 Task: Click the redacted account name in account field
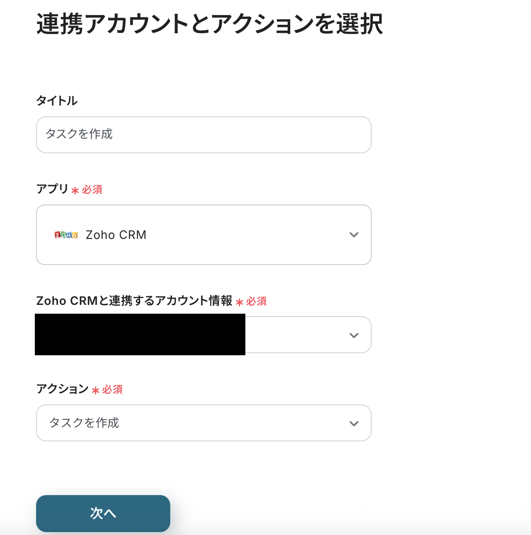140,334
